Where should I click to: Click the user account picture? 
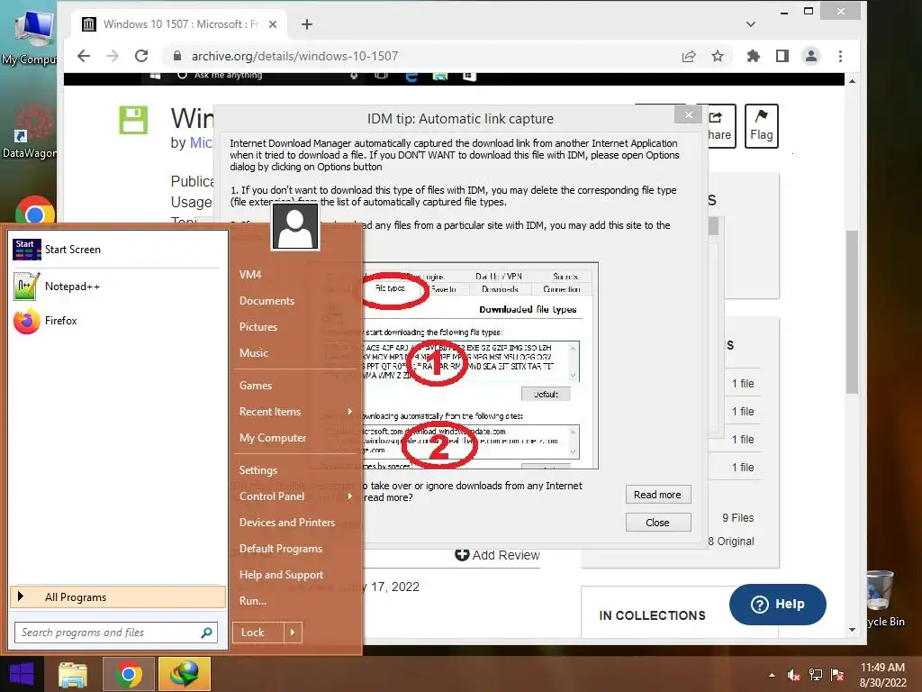coord(295,227)
